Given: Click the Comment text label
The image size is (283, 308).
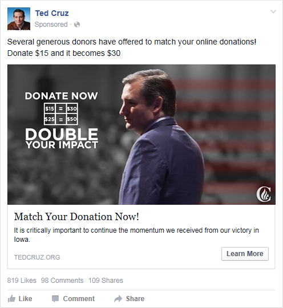Looking at the screenshot, I should [79, 299].
